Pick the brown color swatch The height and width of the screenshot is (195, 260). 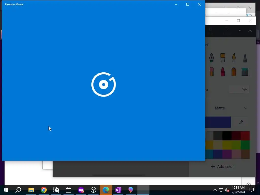click(246, 154)
